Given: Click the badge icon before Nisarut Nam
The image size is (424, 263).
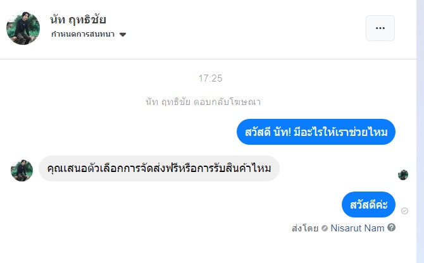Looking at the screenshot, I should (x=325, y=228).
